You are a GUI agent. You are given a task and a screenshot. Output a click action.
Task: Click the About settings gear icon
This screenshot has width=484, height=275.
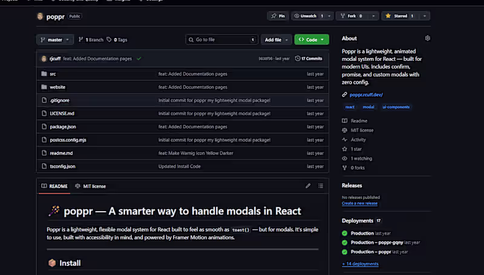(427, 38)
